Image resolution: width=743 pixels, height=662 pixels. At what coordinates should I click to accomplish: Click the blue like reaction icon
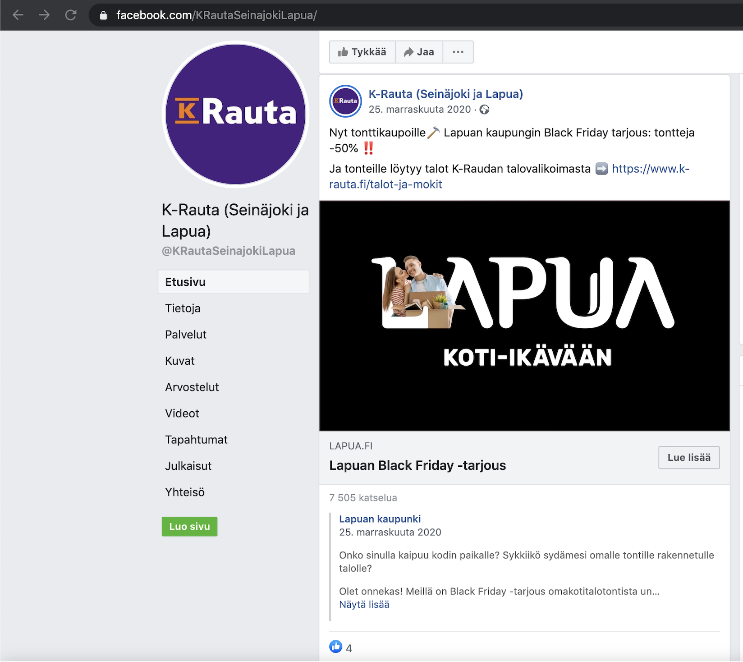pos(336,647)
